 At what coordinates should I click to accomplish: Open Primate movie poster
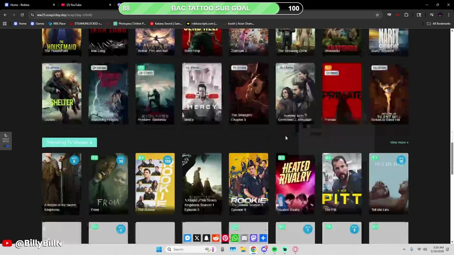click(x=342, y=93)
